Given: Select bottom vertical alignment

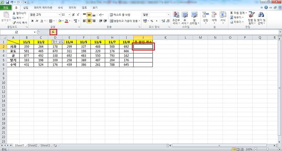Looking at the screenshot, I should click(94, 15).
